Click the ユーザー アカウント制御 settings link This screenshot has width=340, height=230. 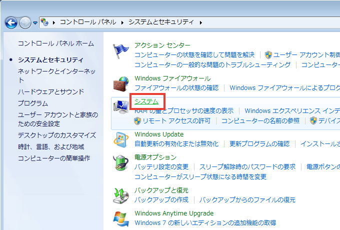(x=306, y=55)
